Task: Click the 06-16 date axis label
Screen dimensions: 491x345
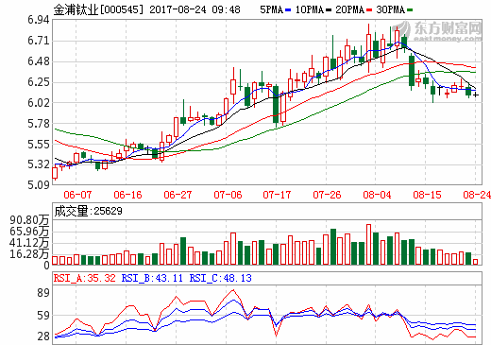Action: (x=127, y=195)
